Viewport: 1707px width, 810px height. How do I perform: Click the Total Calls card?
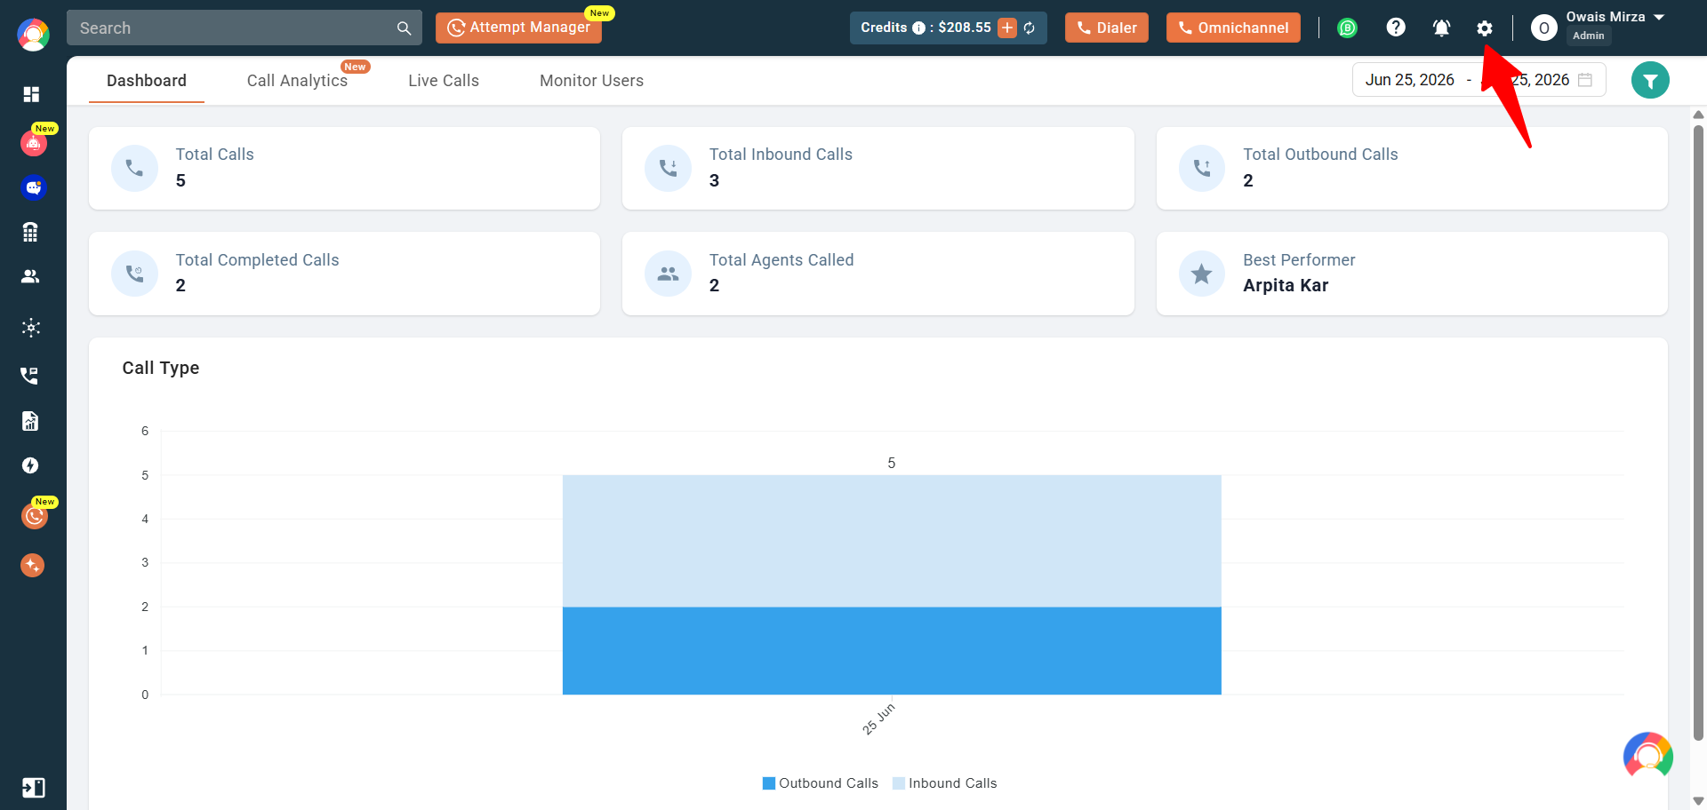click(344, 168)
